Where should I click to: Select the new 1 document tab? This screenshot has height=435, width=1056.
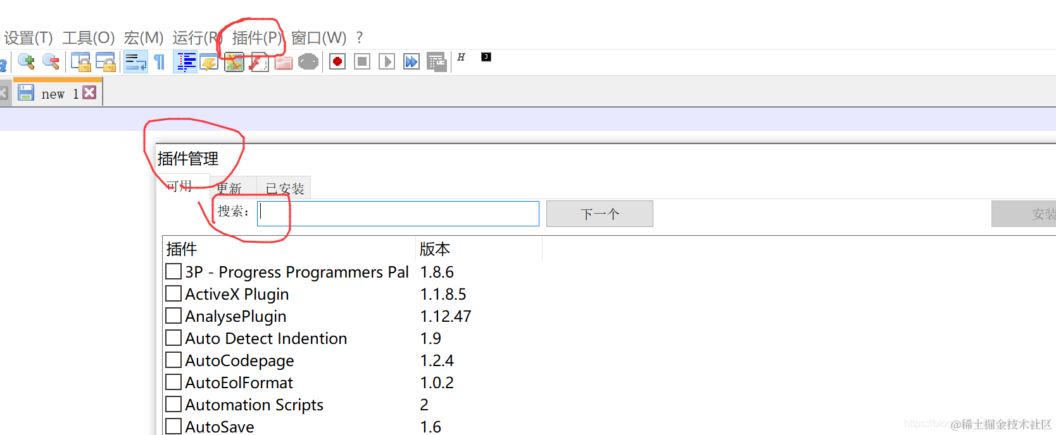tap(58, 93)
